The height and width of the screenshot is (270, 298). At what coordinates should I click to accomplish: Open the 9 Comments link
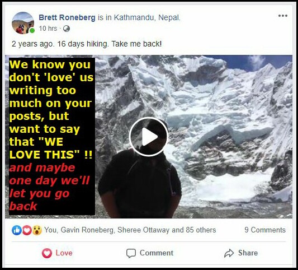[265, 230]
